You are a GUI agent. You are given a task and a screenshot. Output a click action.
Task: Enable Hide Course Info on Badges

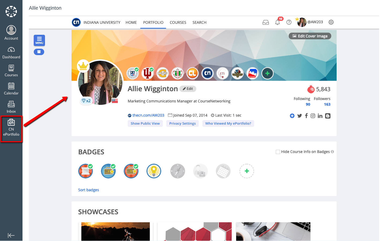click(278, 152)
